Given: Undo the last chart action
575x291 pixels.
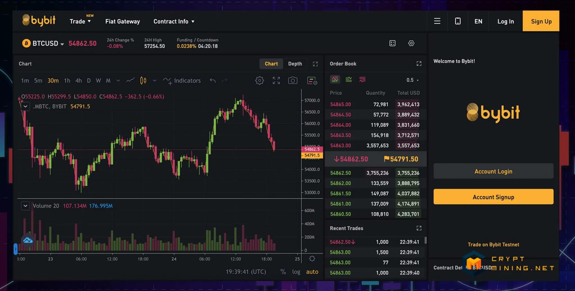Looking at the screenshot, I should [213, 81].
